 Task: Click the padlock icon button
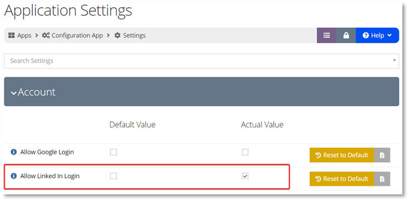pos(346,36)
